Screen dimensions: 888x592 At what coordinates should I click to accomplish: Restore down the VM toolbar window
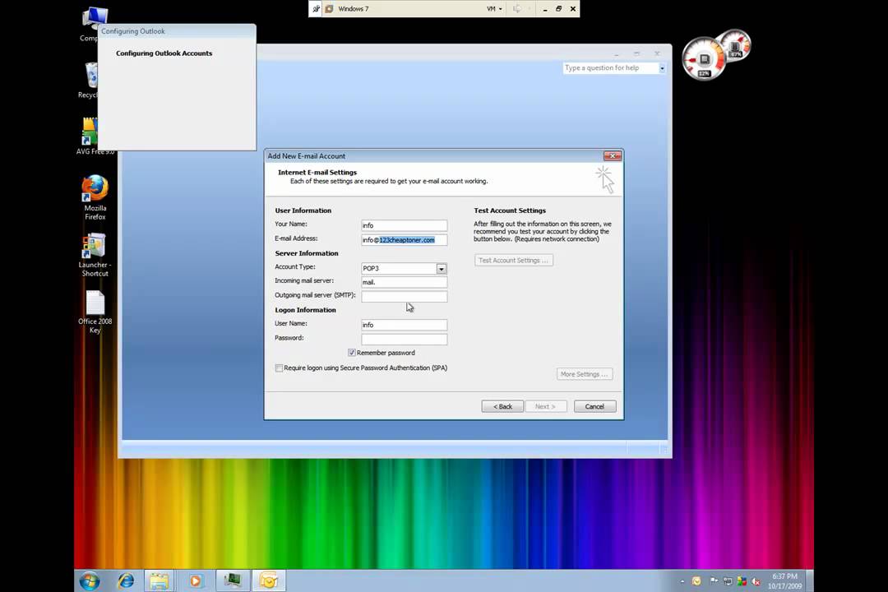tap(558, 8)
